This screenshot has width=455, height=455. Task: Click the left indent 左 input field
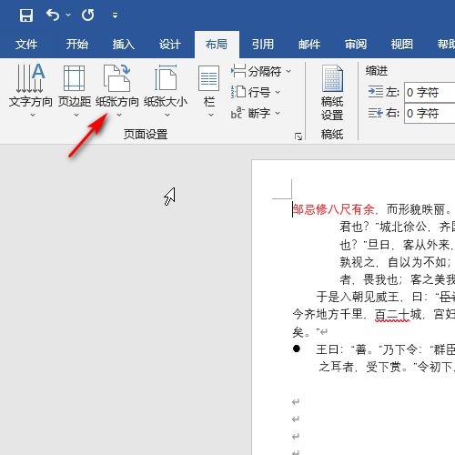pos(430,92)
